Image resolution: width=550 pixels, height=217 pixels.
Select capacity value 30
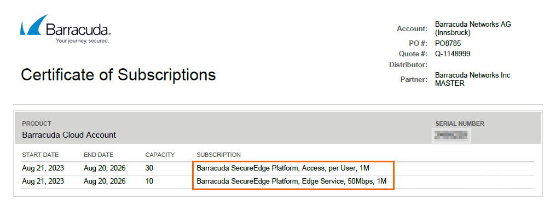[x=149, y=168]
